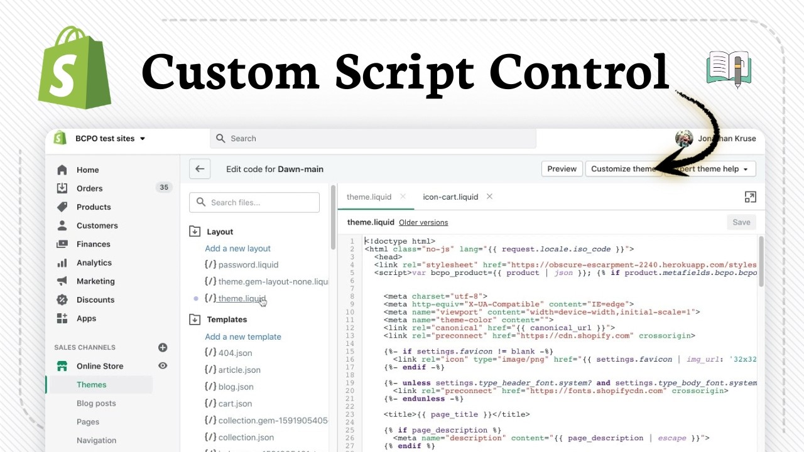Click the Customize theme button

pyautogui.click(x=623, y=169)
